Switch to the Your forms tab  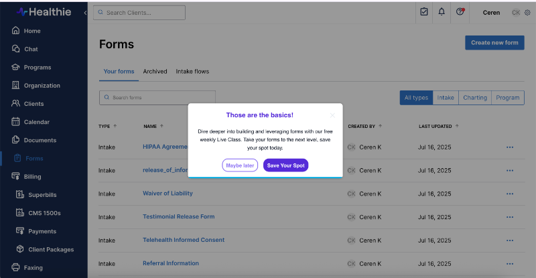point(119,72)
